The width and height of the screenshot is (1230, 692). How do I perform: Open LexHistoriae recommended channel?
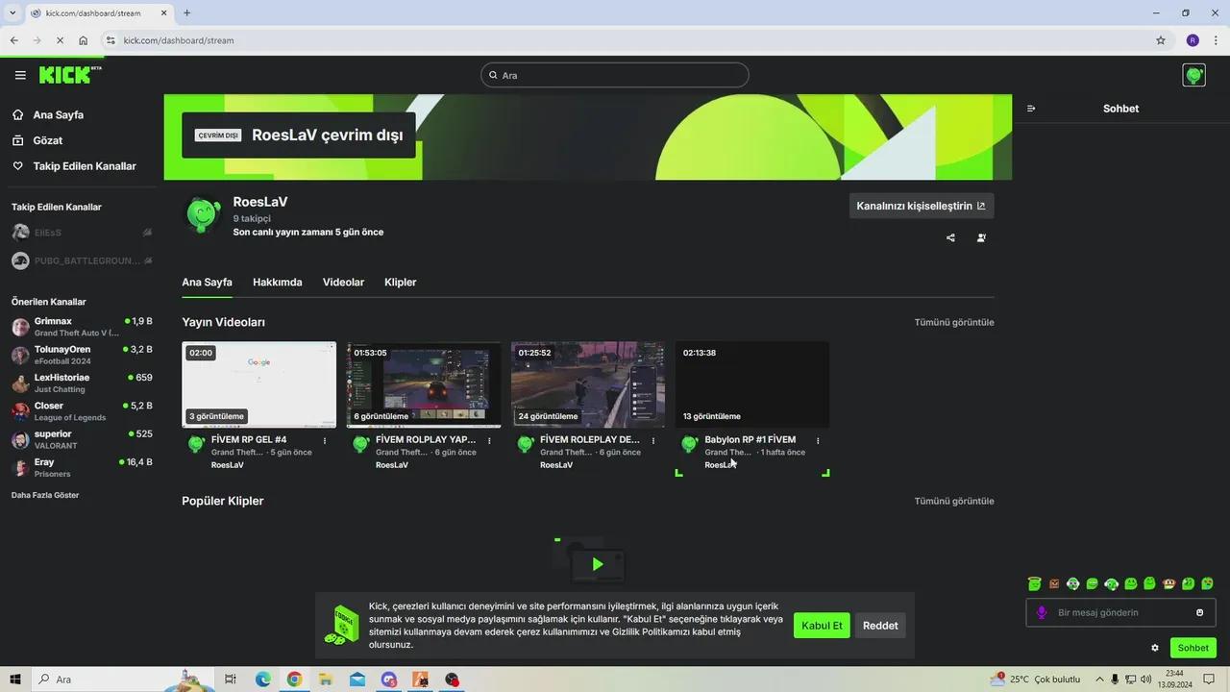click(x=82, y=383)
